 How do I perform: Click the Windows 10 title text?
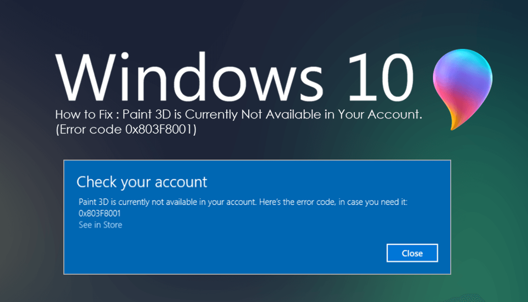point(235,77)
